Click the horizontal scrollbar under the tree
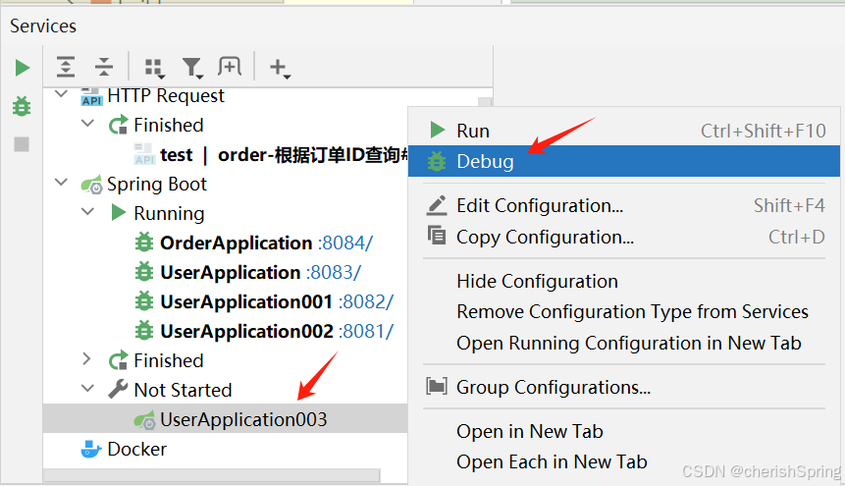The height and width of the screenshot is (486, 845). click(212, 475)
